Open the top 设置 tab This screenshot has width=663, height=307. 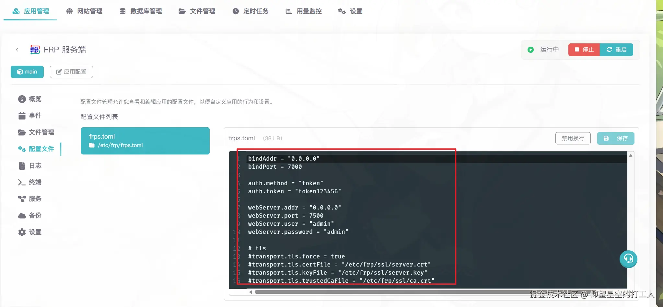click(x=350, y=11)
